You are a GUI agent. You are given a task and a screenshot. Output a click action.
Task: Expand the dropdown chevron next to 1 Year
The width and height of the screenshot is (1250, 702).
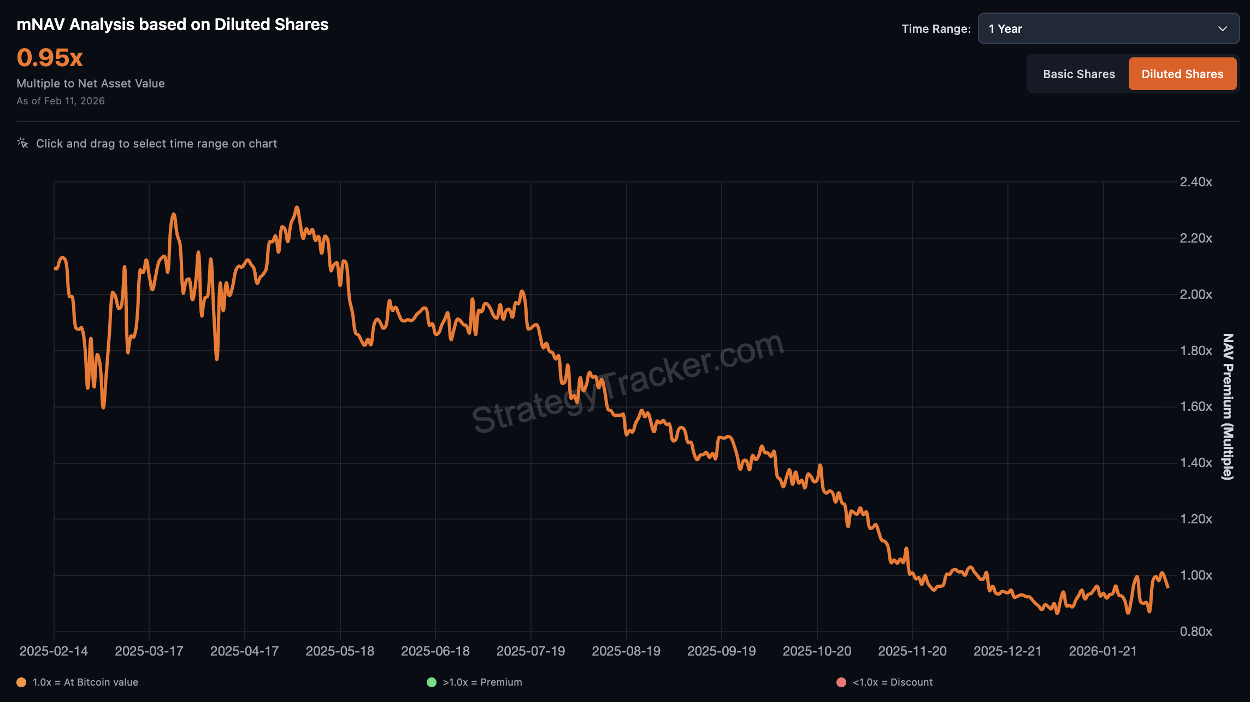[1223, 28]
